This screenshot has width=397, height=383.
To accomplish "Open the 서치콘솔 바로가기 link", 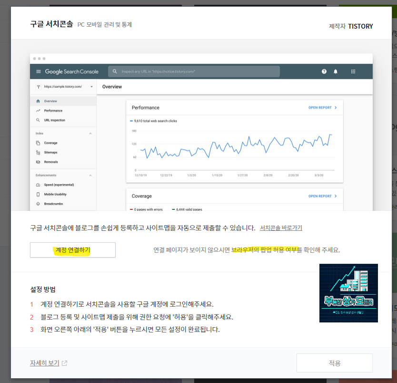I will tap(281, 228).
